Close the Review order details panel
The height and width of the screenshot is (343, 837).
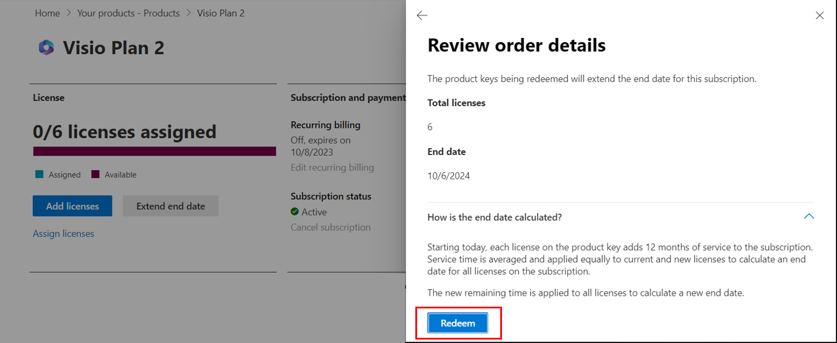[819, 16]
